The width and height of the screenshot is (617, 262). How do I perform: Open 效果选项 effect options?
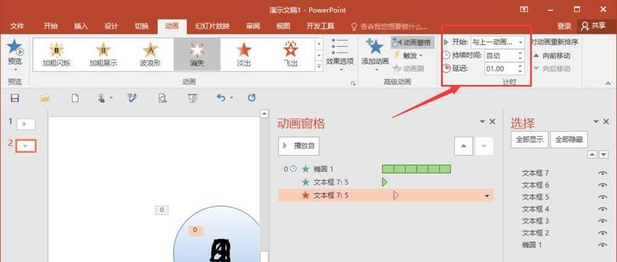339,55
